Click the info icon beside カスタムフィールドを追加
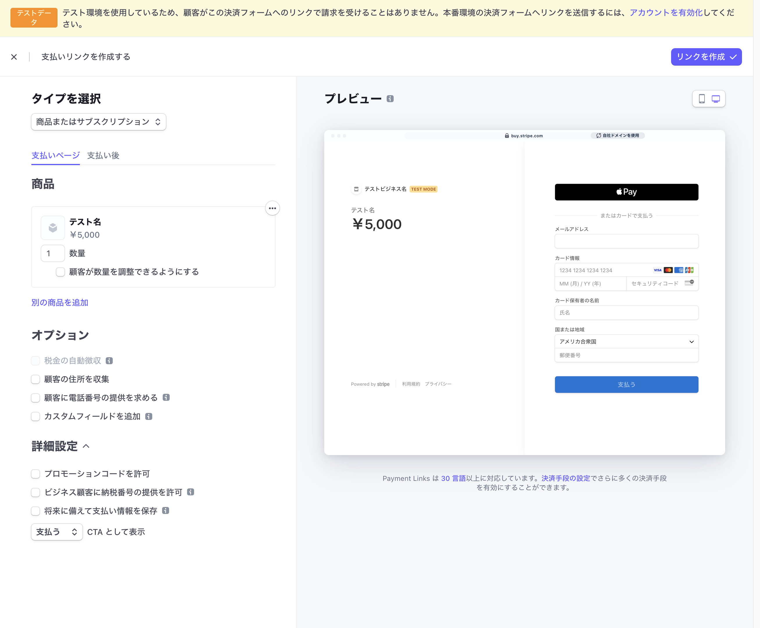 click(x=148, y=416)
